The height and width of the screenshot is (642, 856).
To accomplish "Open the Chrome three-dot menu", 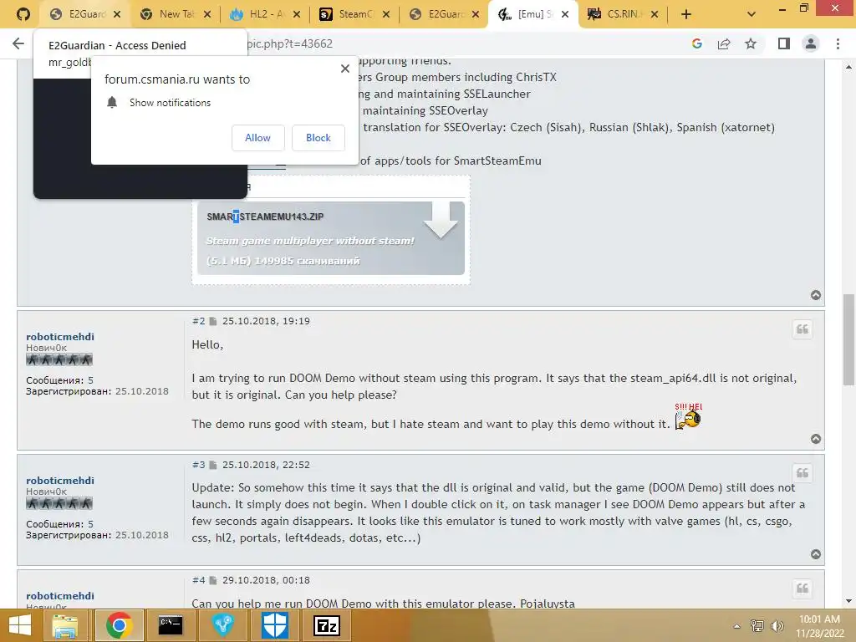I will 838,43.
